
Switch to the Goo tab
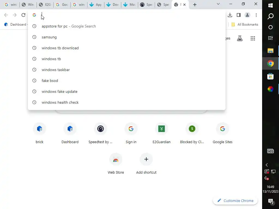[62, 5]
